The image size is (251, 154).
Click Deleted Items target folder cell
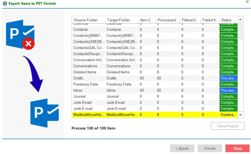tap(122, 72)
